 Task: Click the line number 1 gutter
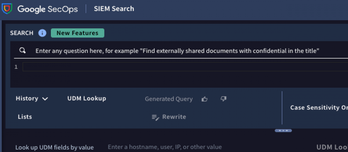click(16, 67)
